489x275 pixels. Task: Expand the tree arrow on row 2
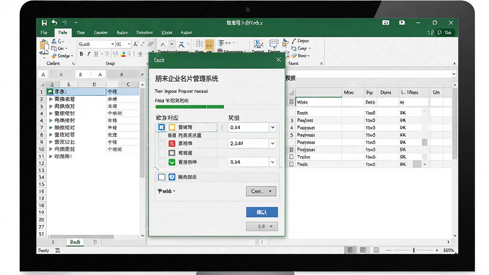tap(51, 99)
